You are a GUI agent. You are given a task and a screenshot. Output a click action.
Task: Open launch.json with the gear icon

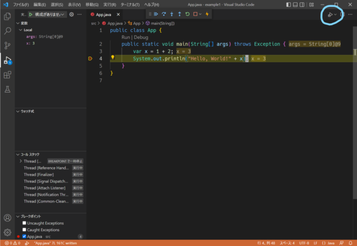pos(72,14)
